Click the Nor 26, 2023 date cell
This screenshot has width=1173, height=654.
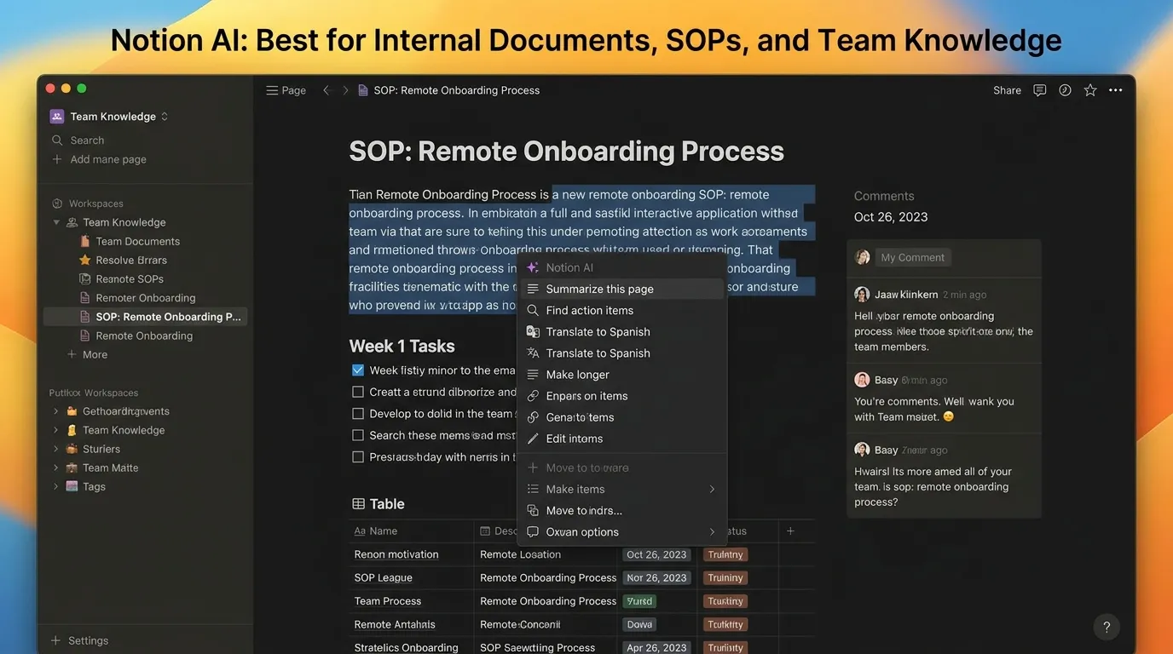click(x=656, y=577)
